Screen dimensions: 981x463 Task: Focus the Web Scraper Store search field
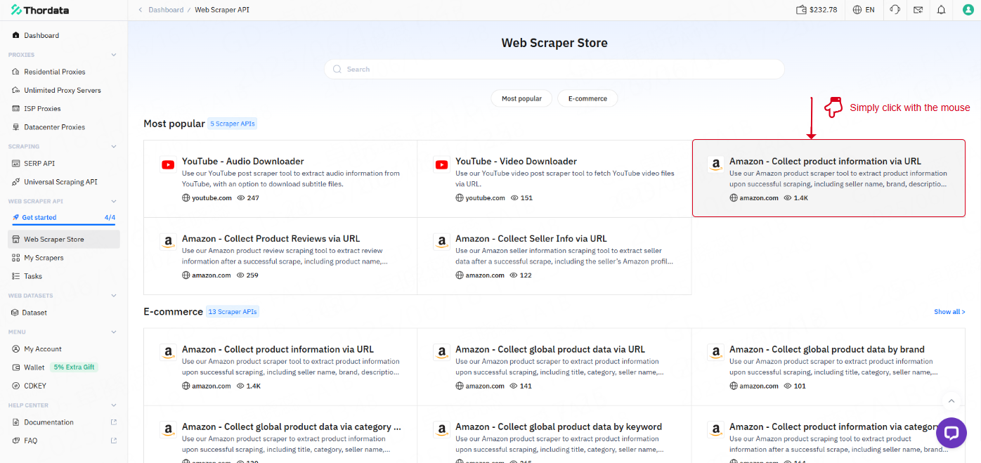click(x=554, y=69)
